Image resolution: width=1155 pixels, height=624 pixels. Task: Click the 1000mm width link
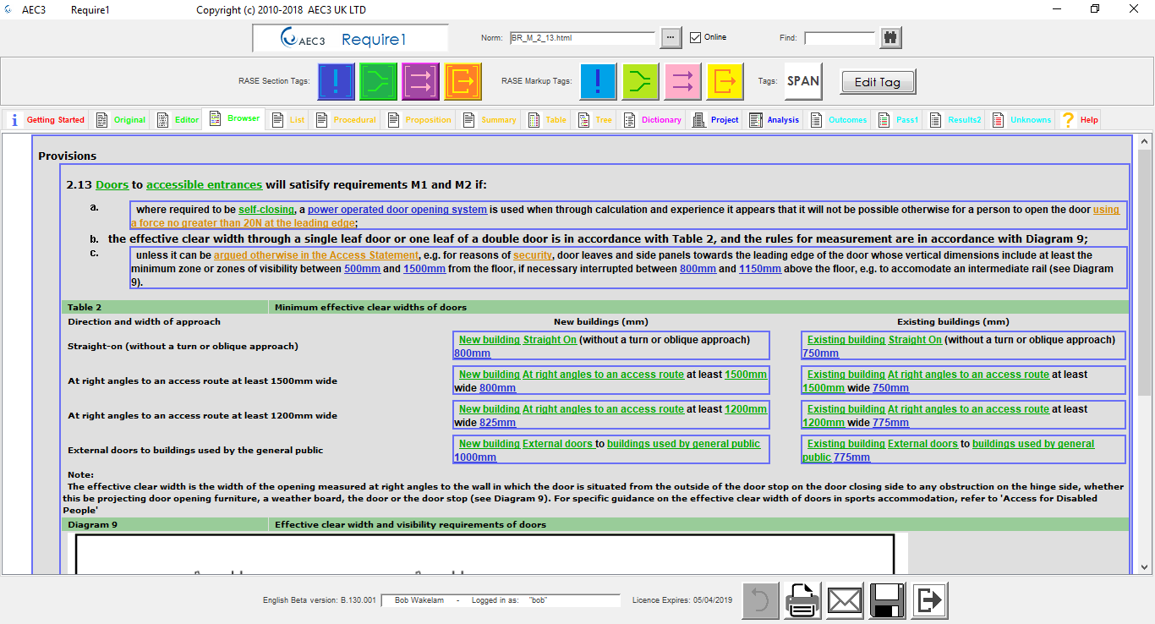475,457
